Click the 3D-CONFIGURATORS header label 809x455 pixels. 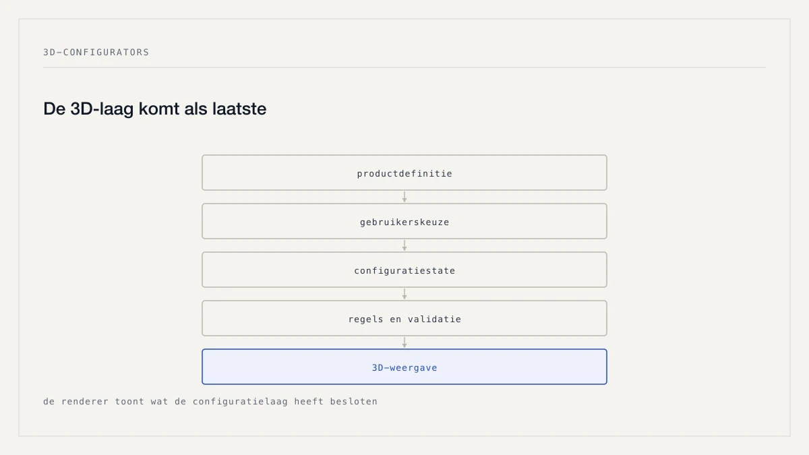96,52
